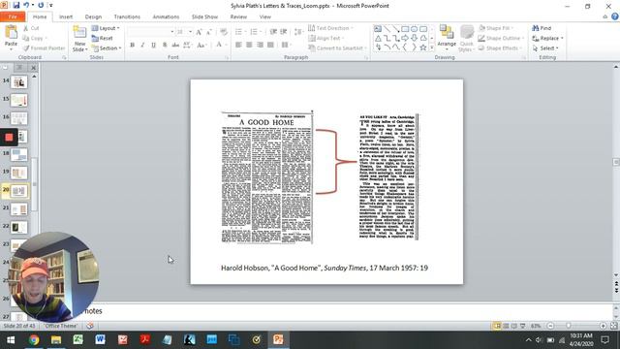
Task: Toggle text shadow
Action: point(165,45)
